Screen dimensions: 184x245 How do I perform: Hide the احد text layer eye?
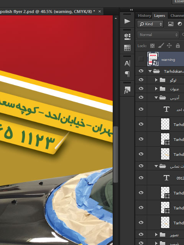(x=141, y=109)
